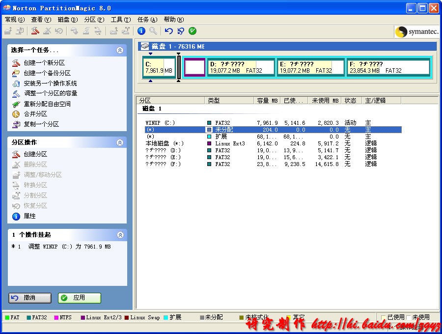Select the 未分配 204.0 MB row
Screen dimensions: 442x334
coord(273,130)
